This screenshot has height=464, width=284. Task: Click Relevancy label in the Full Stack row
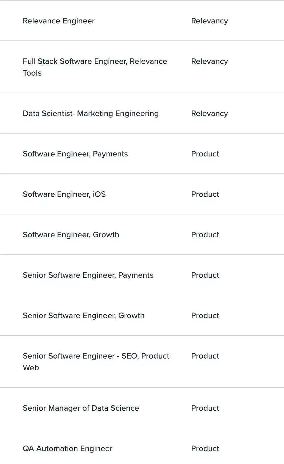point(209,61)
